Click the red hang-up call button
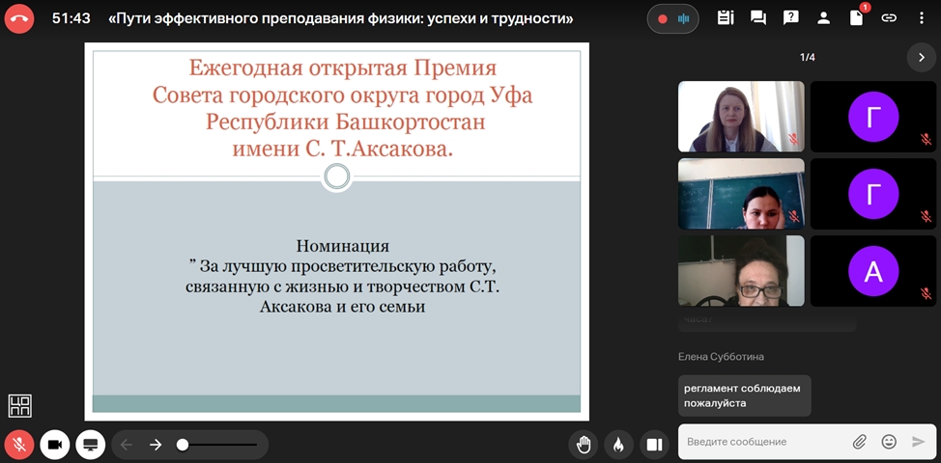The image size is (941, 463). pos(19,18)
